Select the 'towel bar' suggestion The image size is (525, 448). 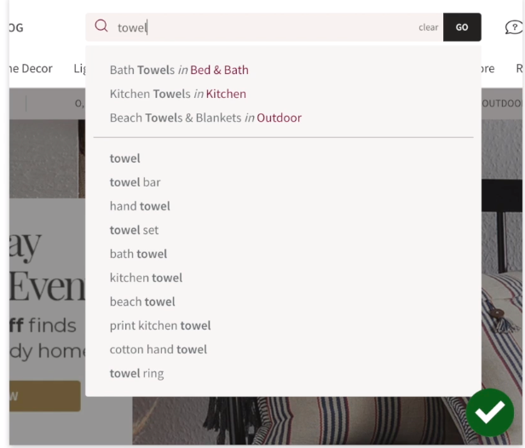tap(135, 182)
